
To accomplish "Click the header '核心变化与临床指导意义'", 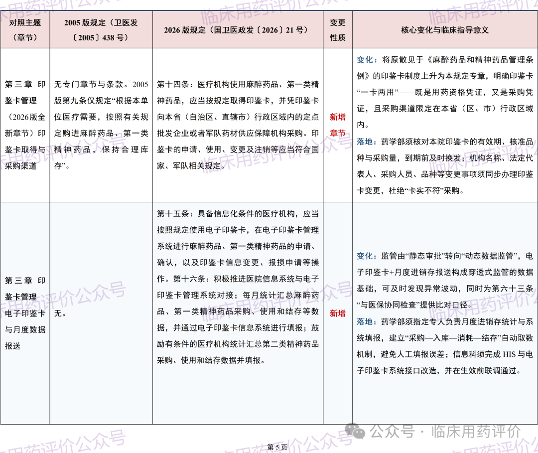I will coord(445,30).
